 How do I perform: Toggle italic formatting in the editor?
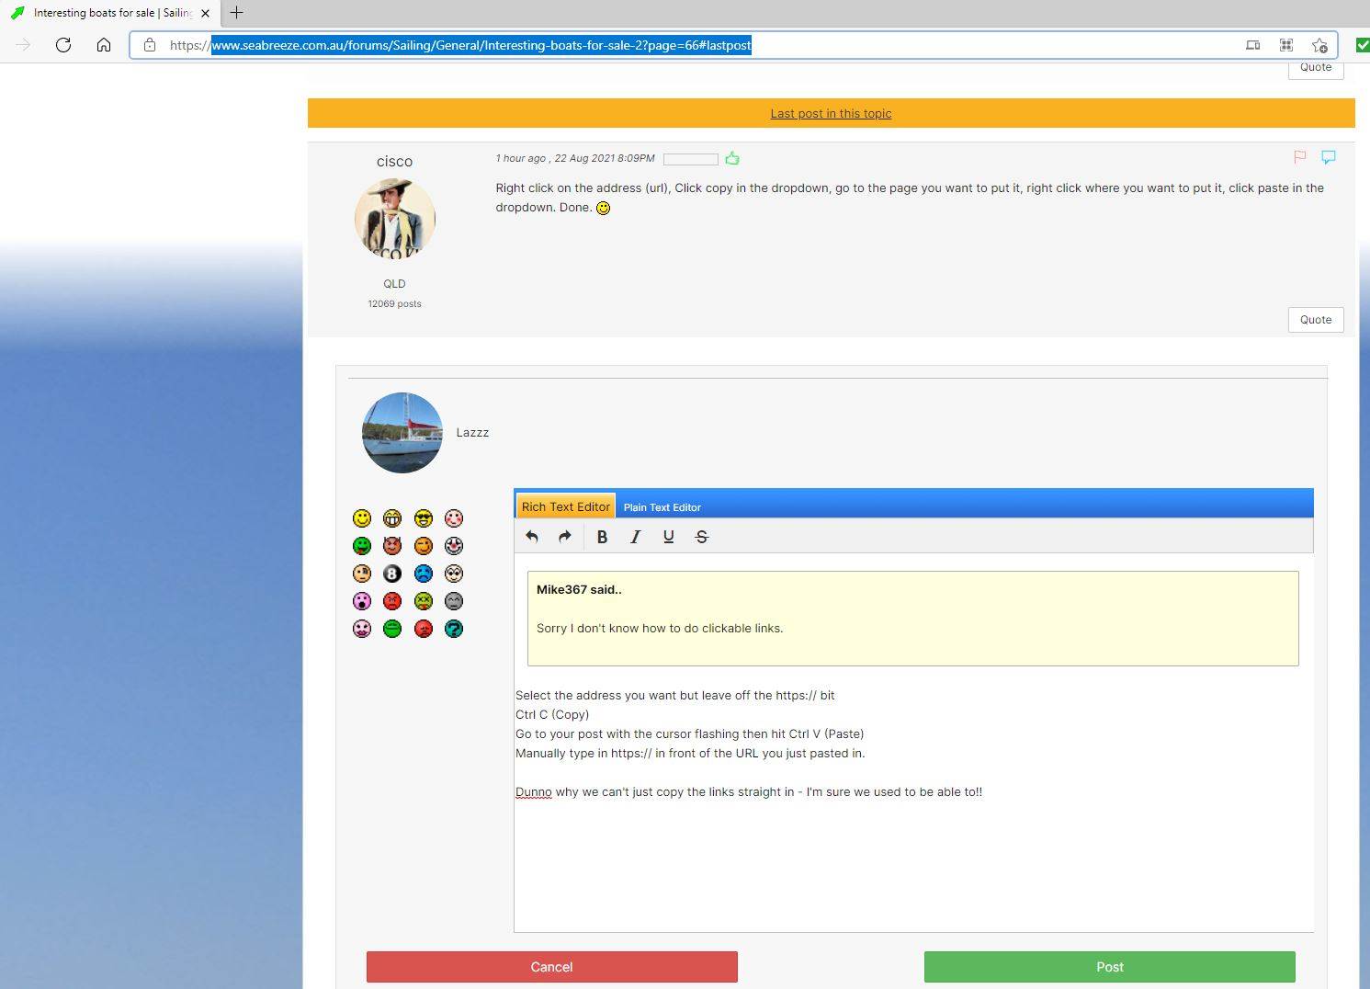click(x=635, y=537)
